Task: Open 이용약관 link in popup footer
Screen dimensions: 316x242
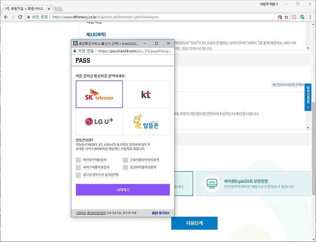Action: coord(81,213)
